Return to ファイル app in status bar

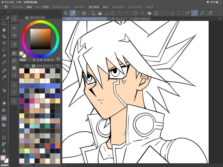tap(8, 2)
